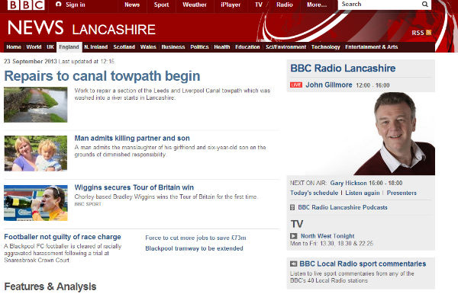Click the '23 September 2013' date text
The image size is (458, 294).
31,62
